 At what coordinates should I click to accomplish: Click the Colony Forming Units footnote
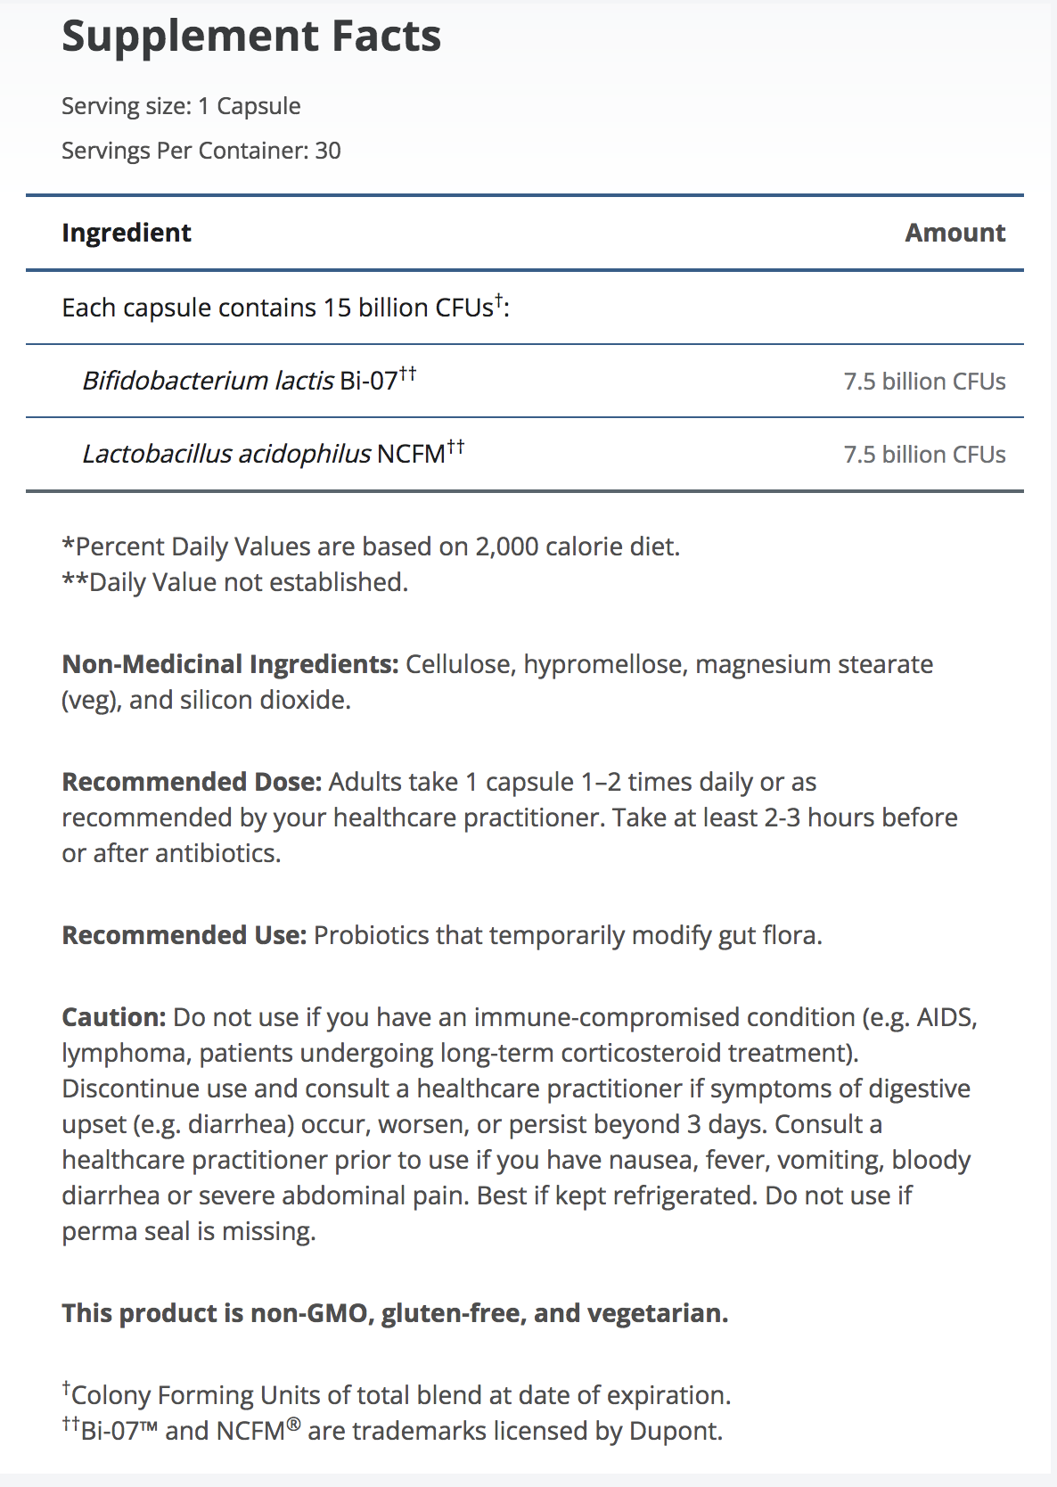tap(397, 1395)
